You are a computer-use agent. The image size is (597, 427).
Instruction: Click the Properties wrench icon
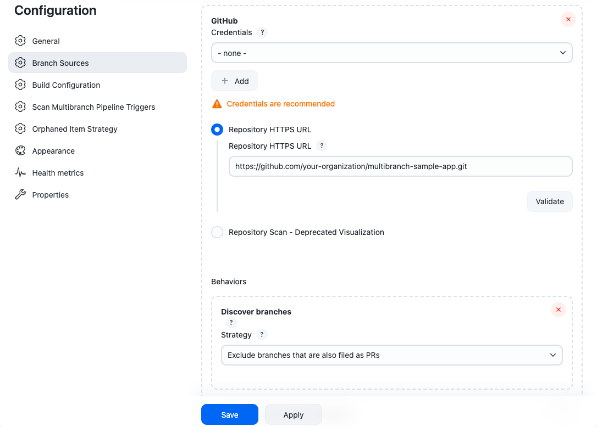click(x=20, y=195)
